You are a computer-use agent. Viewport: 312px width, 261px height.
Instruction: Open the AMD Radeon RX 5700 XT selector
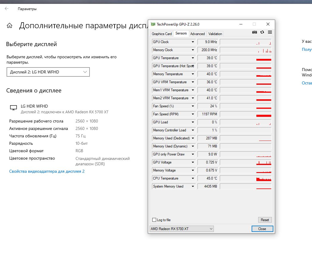click(x=181, y=229)
